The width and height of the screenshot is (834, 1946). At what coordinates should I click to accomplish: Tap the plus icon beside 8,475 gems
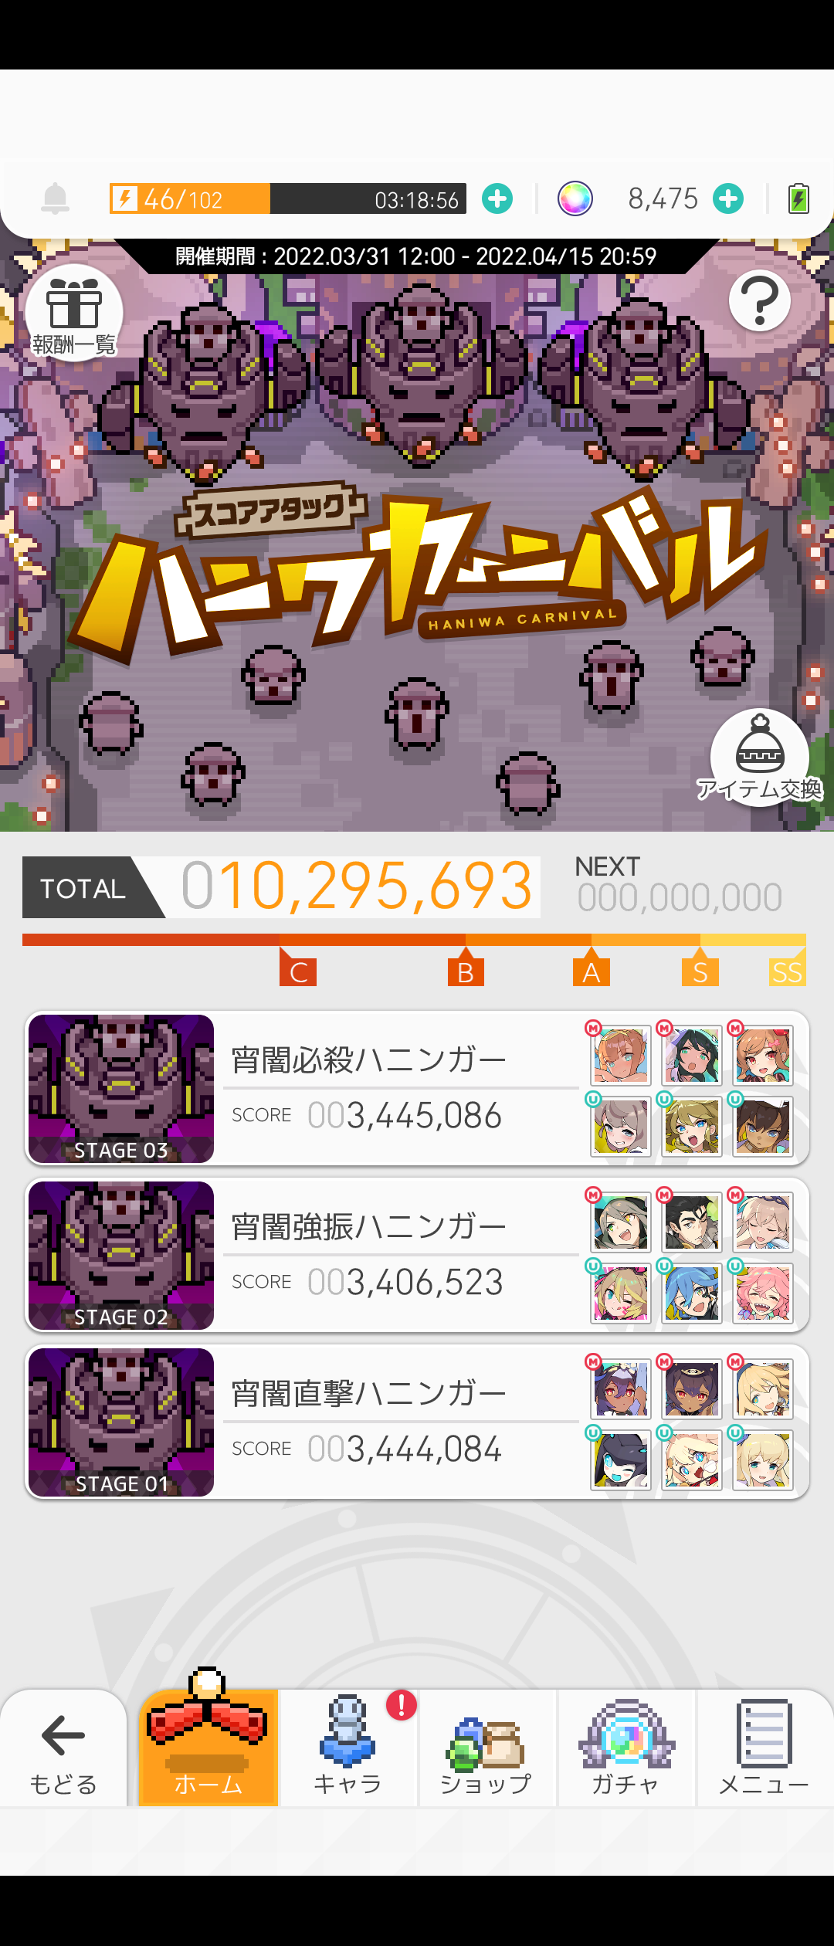(x=728, y=198)
